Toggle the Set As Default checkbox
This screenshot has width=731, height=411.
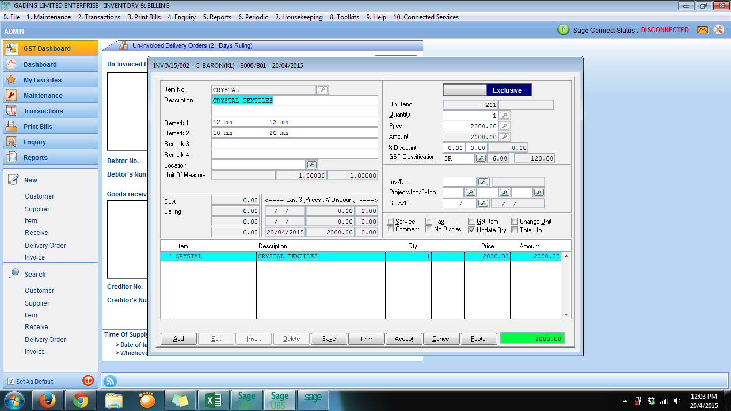[11, 382]
